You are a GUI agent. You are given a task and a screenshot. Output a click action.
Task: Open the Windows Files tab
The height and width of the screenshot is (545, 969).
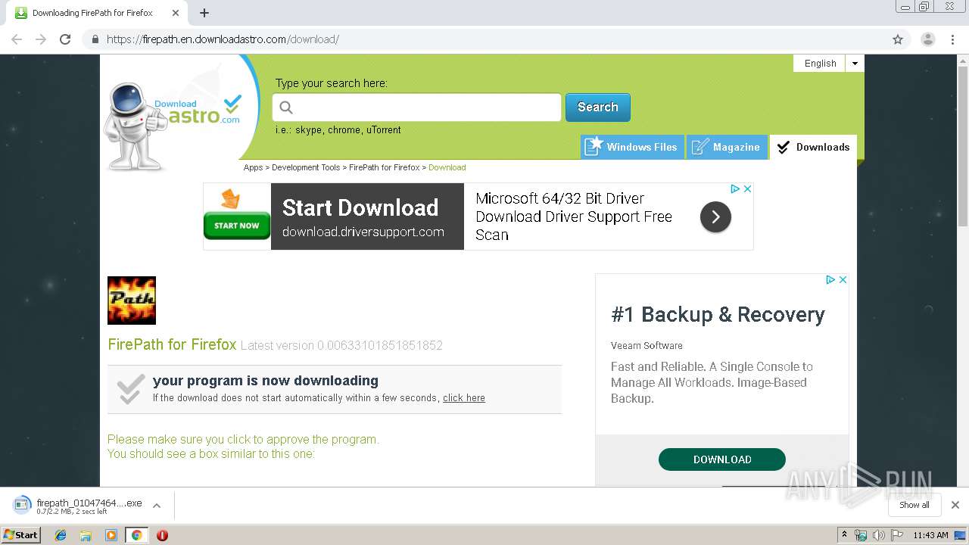(632, 147)
